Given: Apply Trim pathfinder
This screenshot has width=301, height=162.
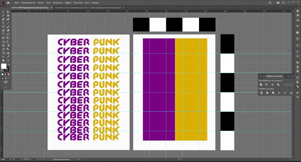Looking at the screenshot, I should tap(267, 93).
